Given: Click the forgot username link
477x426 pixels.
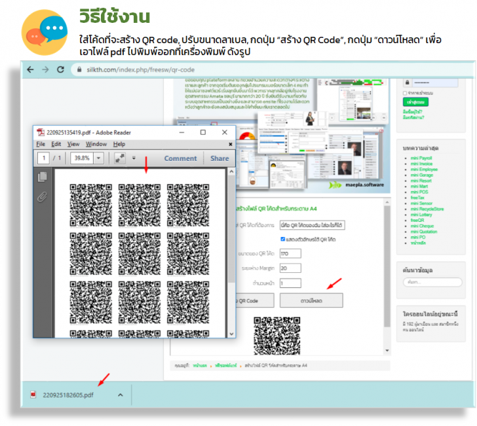Looking at the screenshot, I should point(412,112).
